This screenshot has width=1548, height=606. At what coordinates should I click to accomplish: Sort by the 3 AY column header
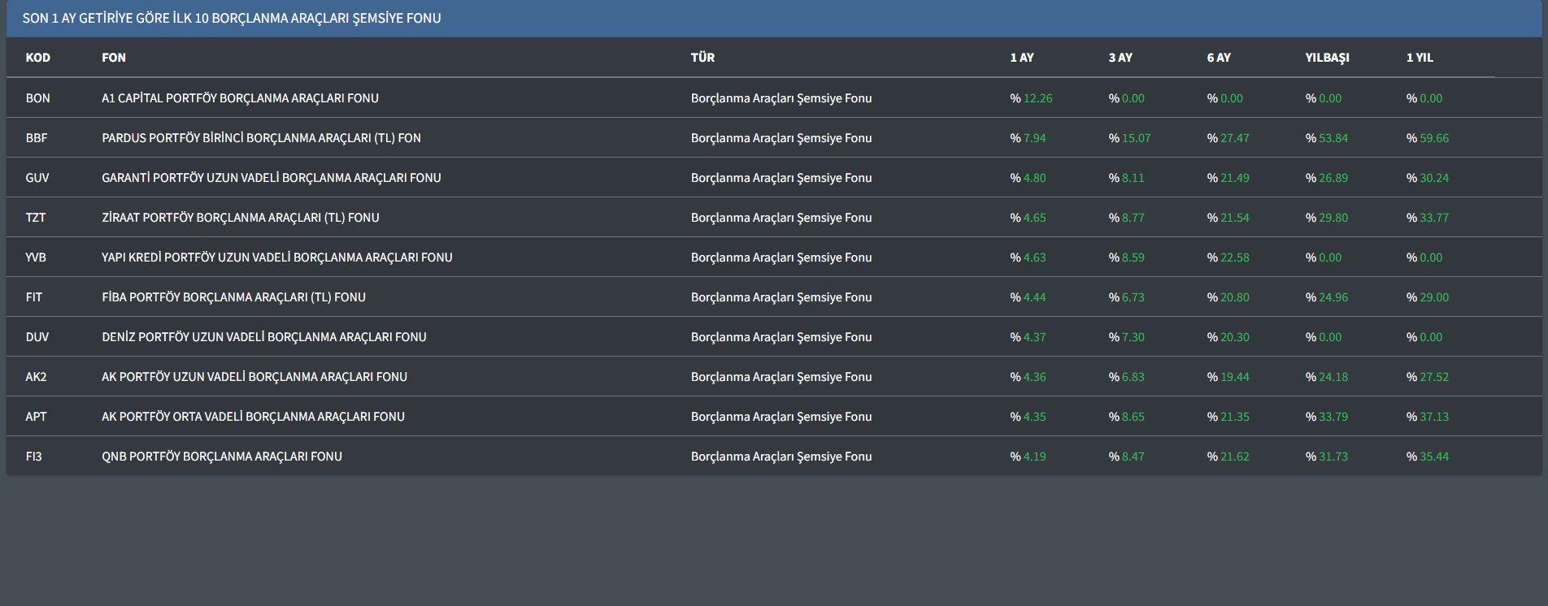1120,58
